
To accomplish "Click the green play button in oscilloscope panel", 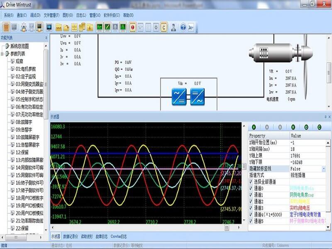I will (x=254, y=127).
